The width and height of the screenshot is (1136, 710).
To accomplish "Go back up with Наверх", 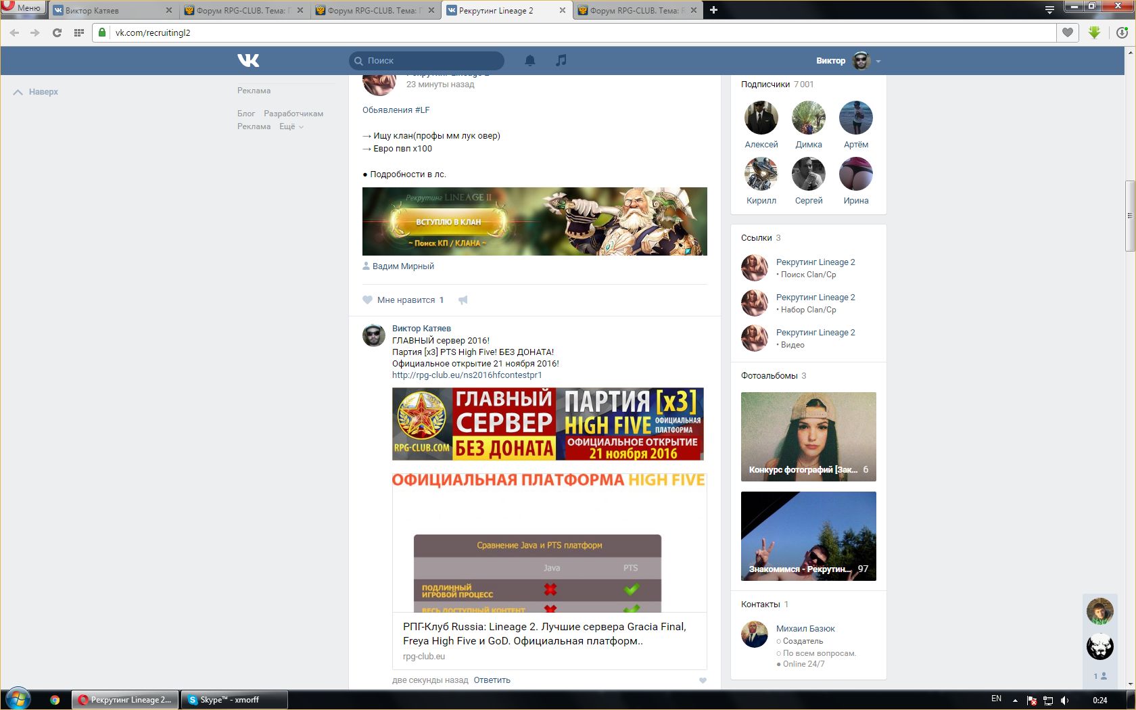I will 36,92.
